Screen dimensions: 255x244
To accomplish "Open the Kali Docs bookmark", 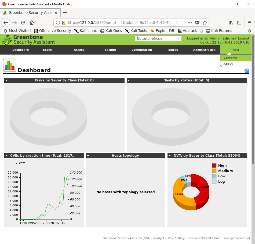I will pyautogui.click(x=111, y=31).
